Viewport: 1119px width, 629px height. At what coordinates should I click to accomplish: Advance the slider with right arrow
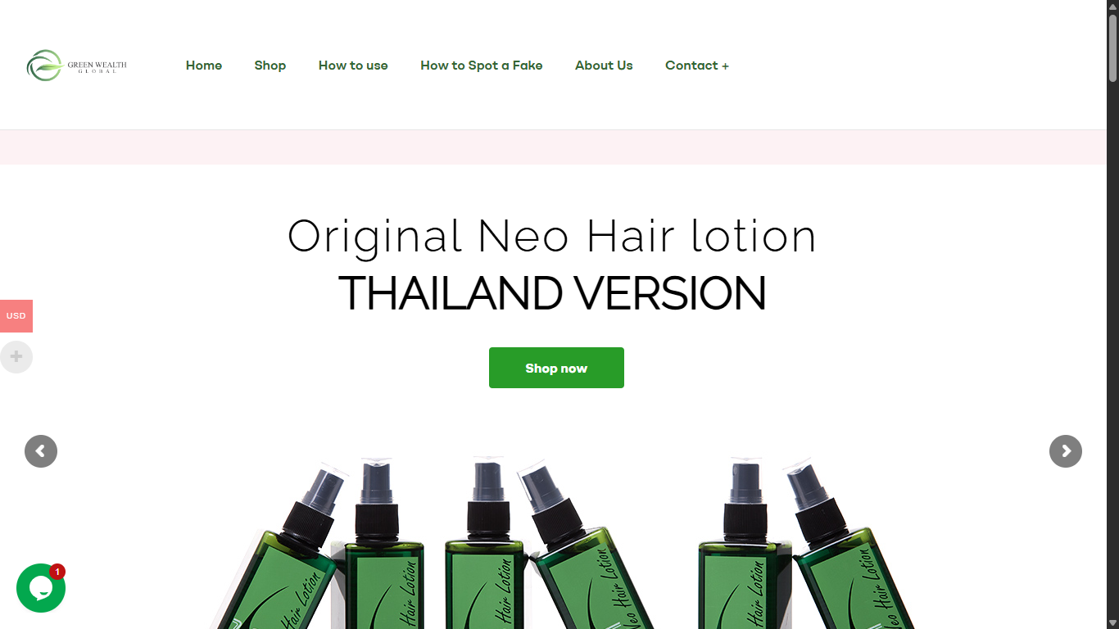(x=1066, y=451)
